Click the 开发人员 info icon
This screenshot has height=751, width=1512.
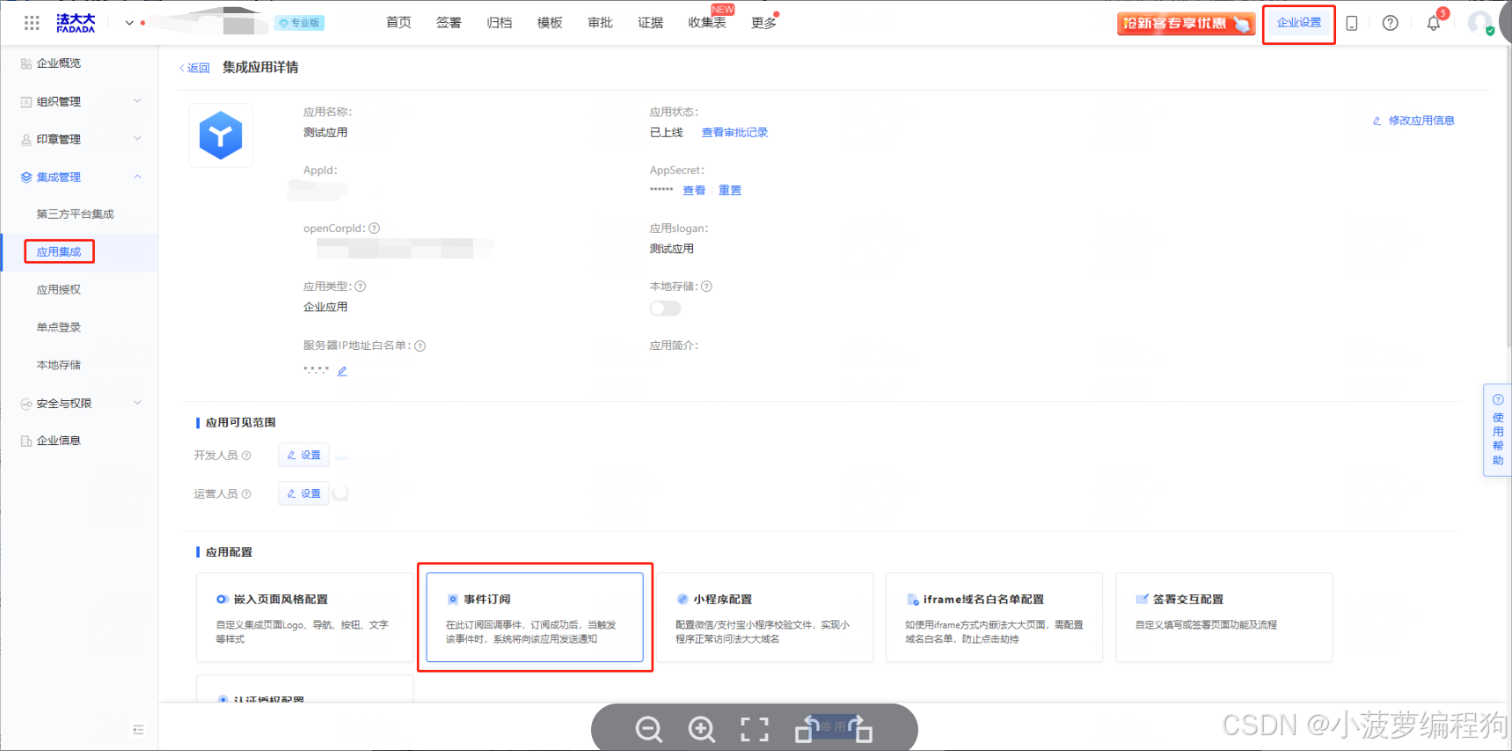(246, 456)
